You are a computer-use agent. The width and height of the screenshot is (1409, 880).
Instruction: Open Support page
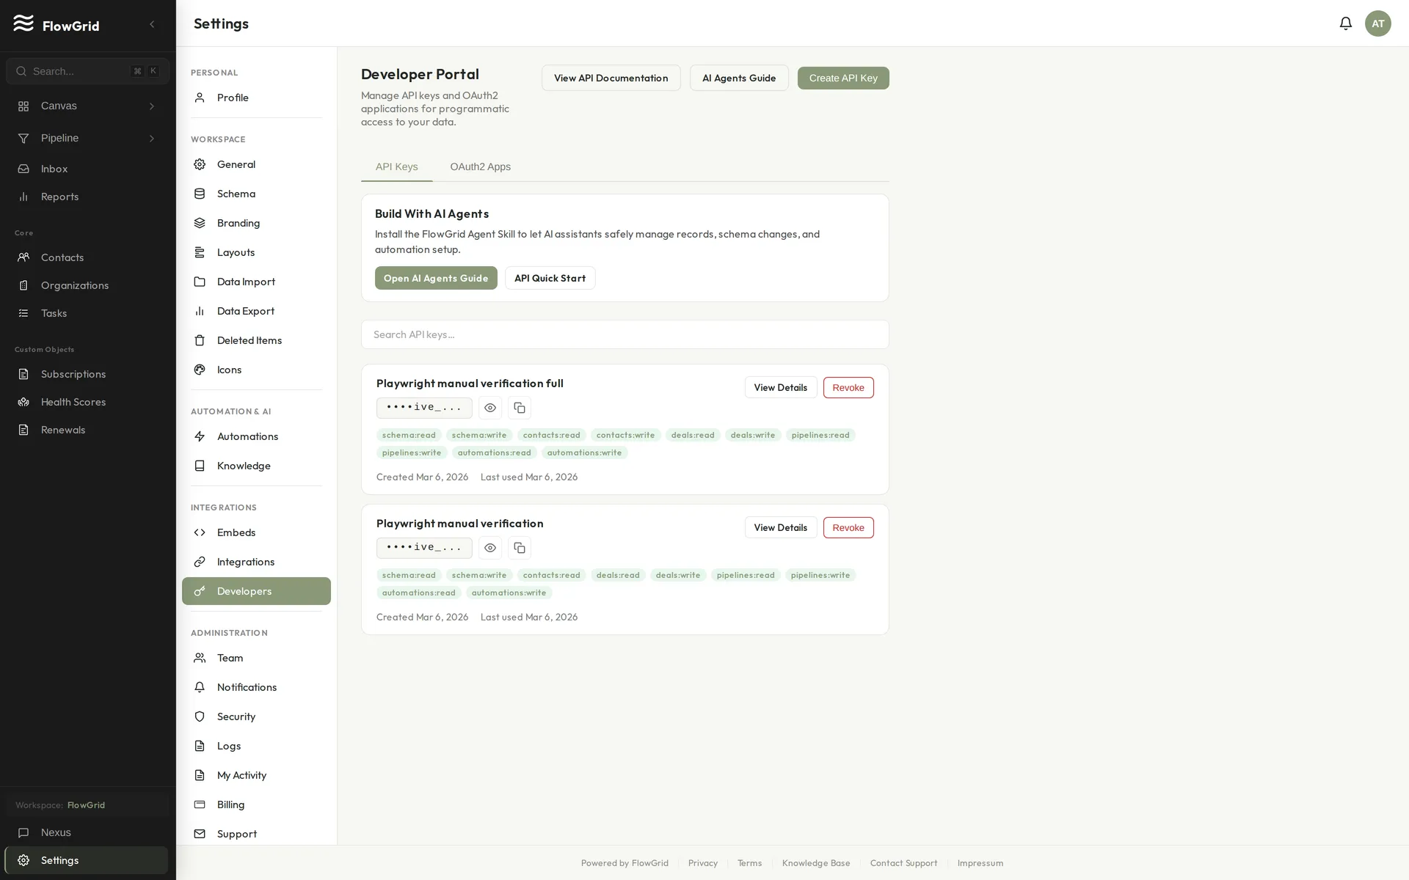click(x=256, y=834)
